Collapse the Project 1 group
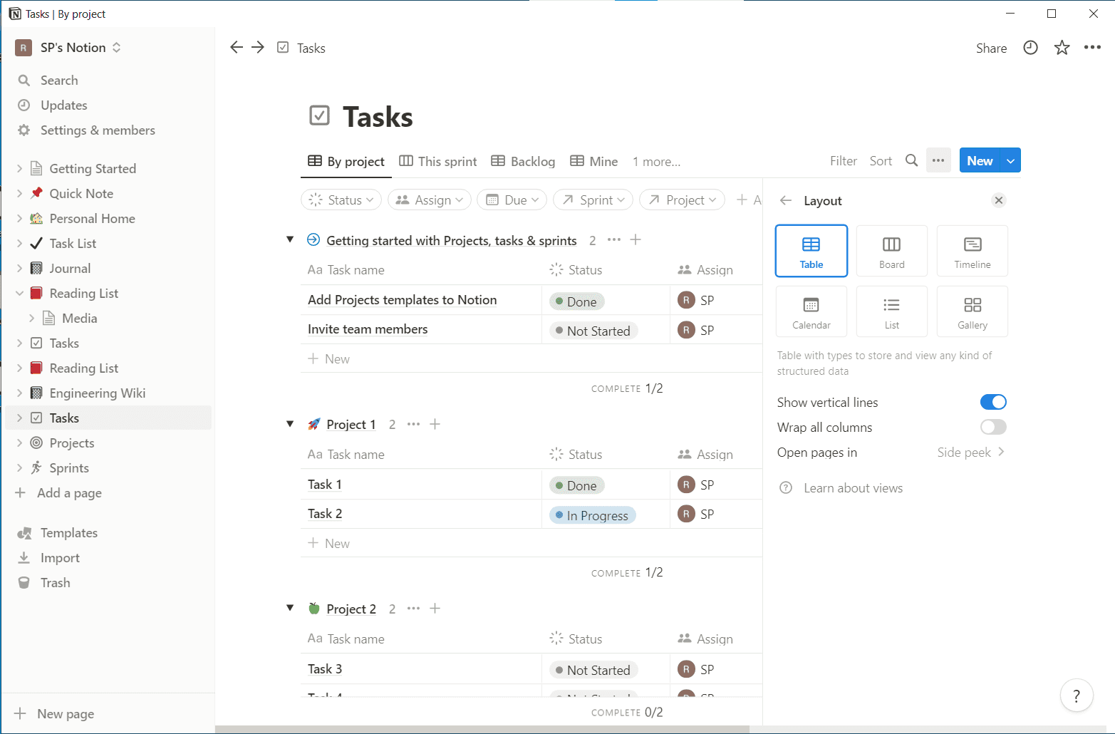Screen dimensions: 1115x734 [290, 424]
